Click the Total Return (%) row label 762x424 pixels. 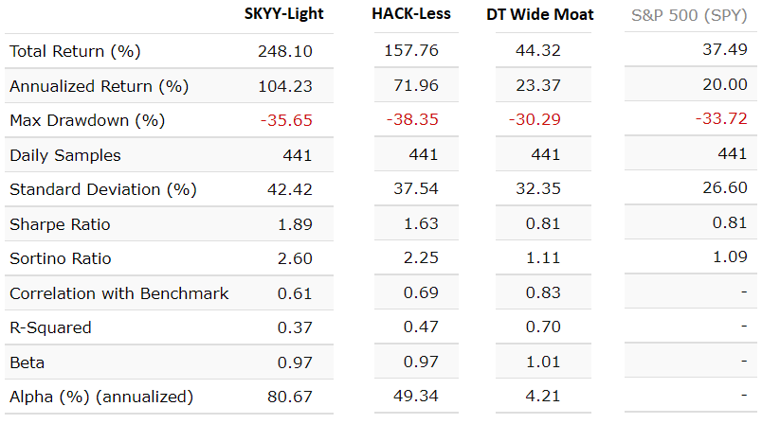pos(75,51)
